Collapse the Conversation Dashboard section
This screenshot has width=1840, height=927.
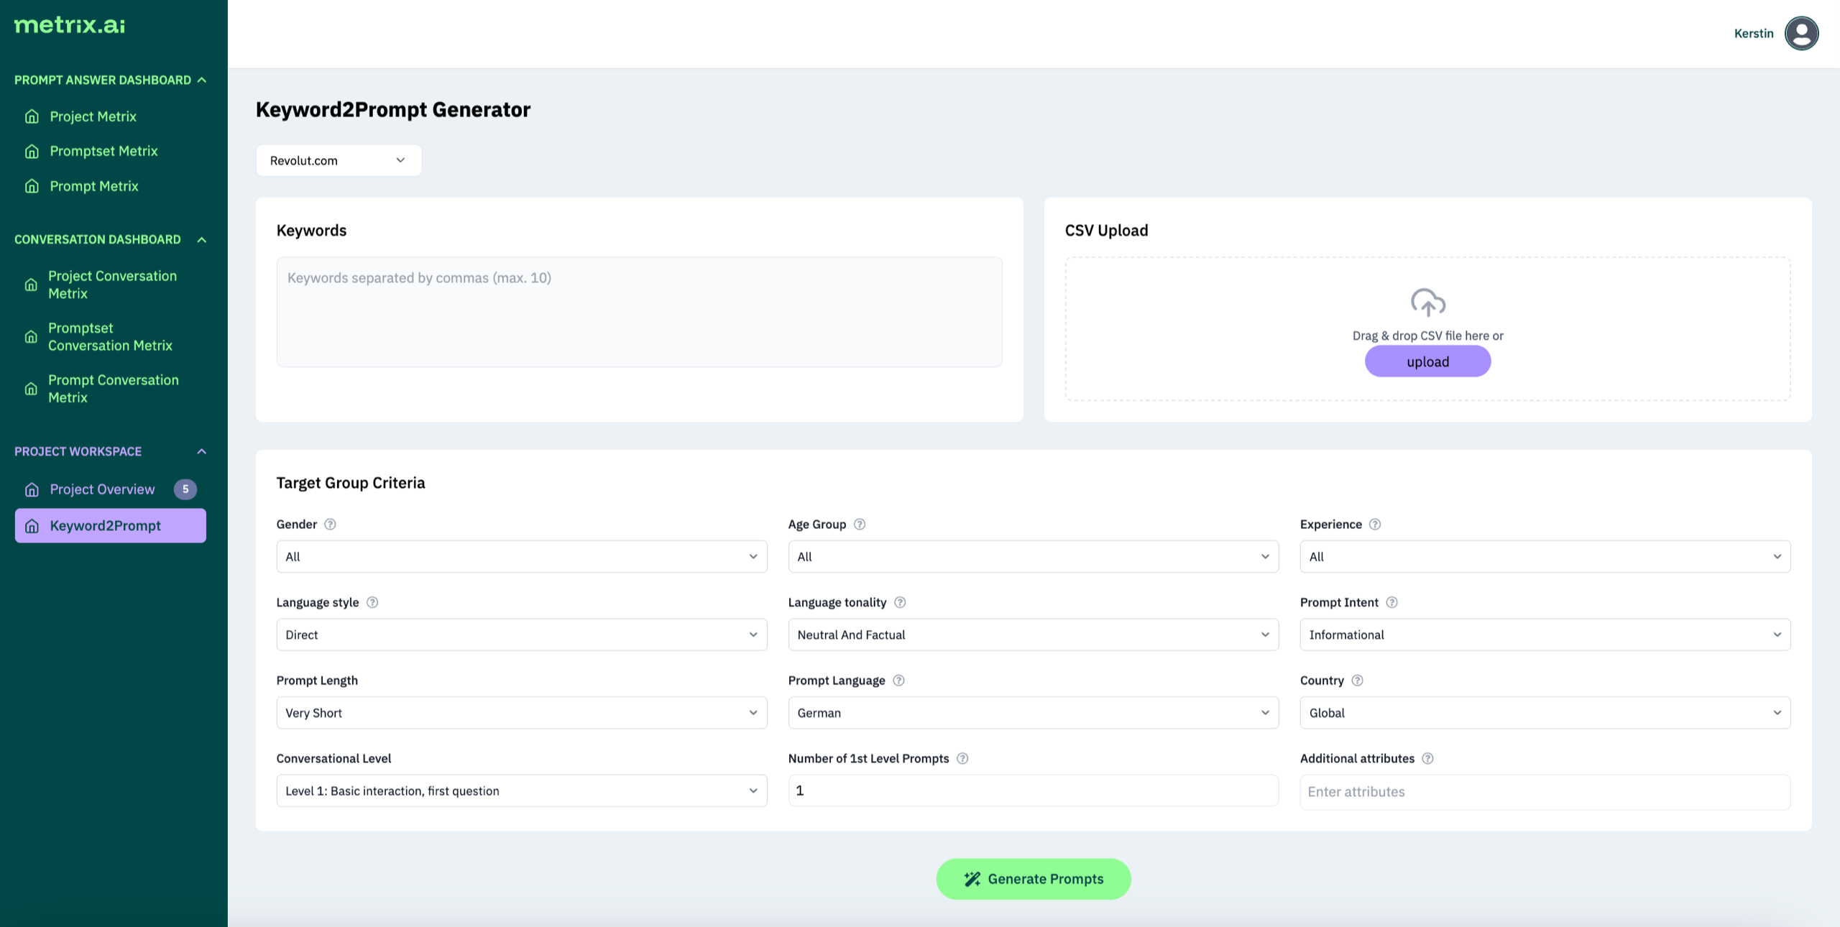202,239
